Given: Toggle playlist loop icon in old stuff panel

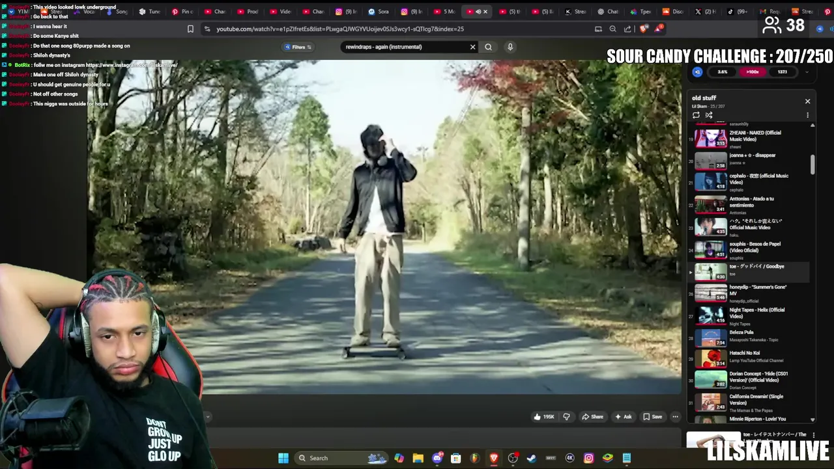Looking at the screenshot, I should tap(696, 115).
